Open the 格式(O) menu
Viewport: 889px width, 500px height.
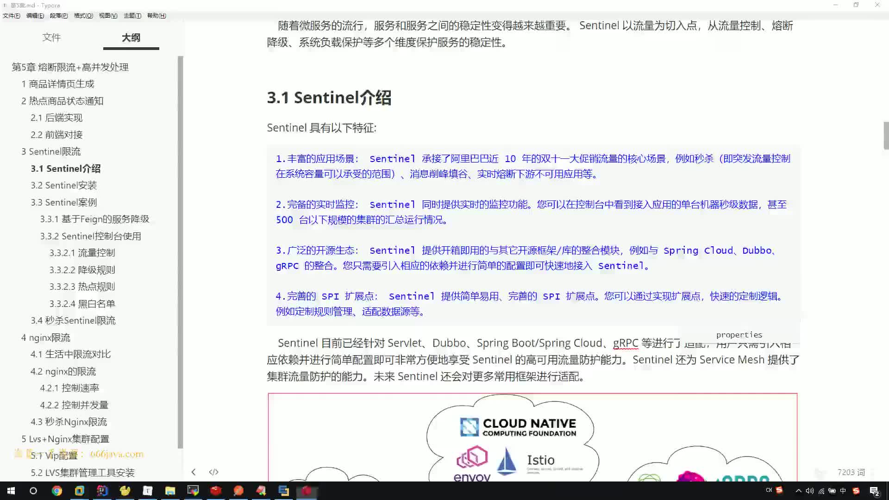click(x=83, y=16)
